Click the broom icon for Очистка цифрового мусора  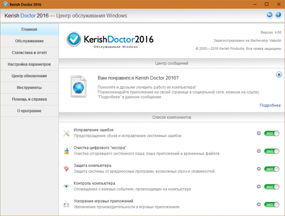(66, 151)
